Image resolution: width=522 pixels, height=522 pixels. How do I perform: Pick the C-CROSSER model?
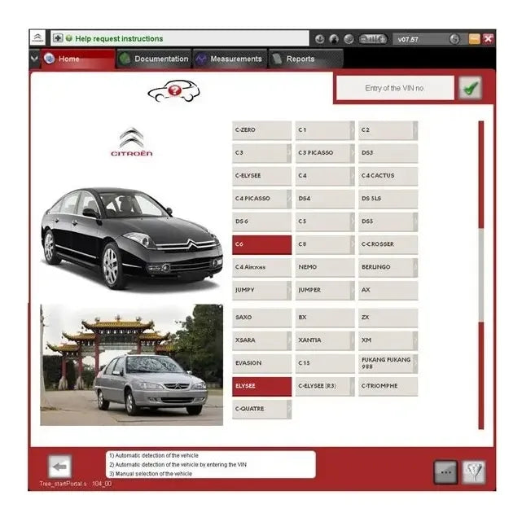[x=388, y=244]
